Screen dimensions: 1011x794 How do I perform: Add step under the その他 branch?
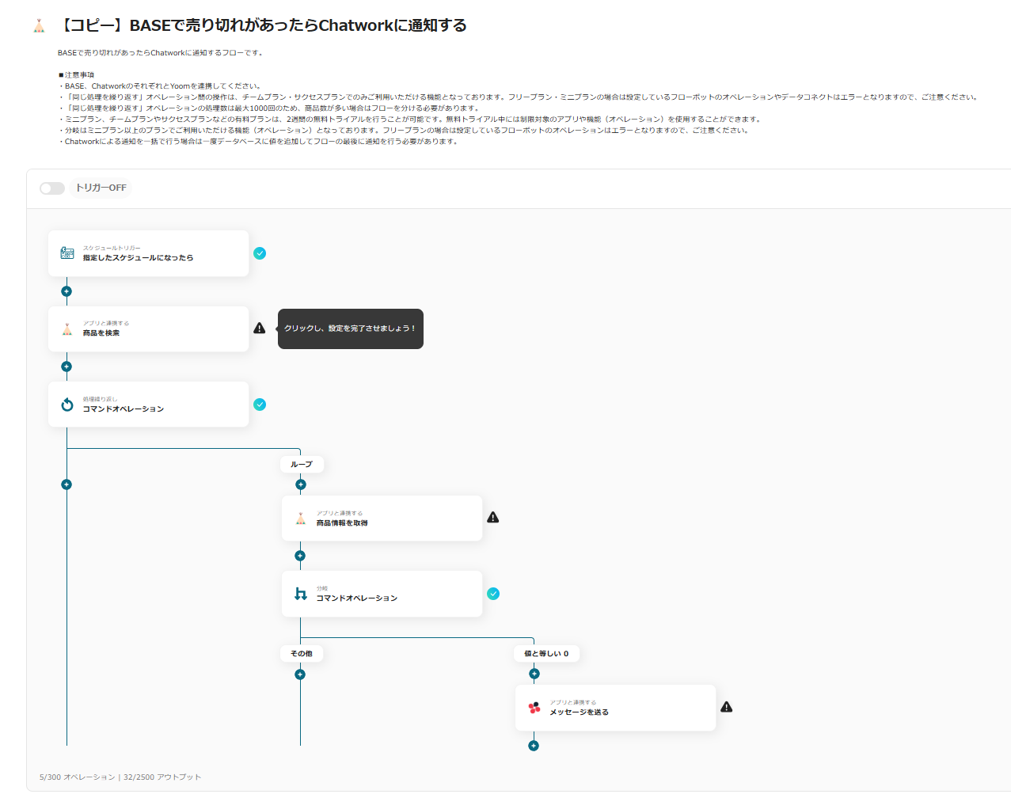(x=300, y=674)
